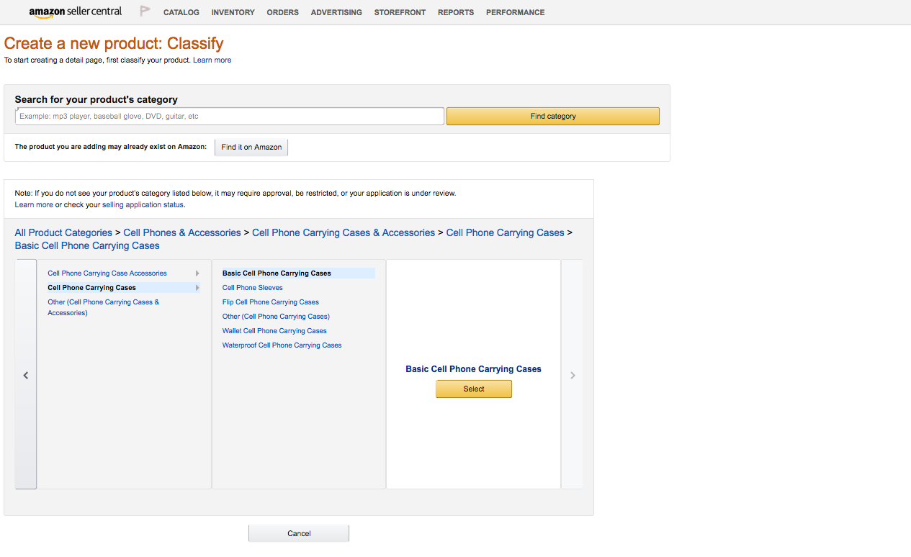Click the Cell Phones & Accessories breadcrumb
Image resolution: width=911 pixels, height=557 pixels.
coord(181,232)
